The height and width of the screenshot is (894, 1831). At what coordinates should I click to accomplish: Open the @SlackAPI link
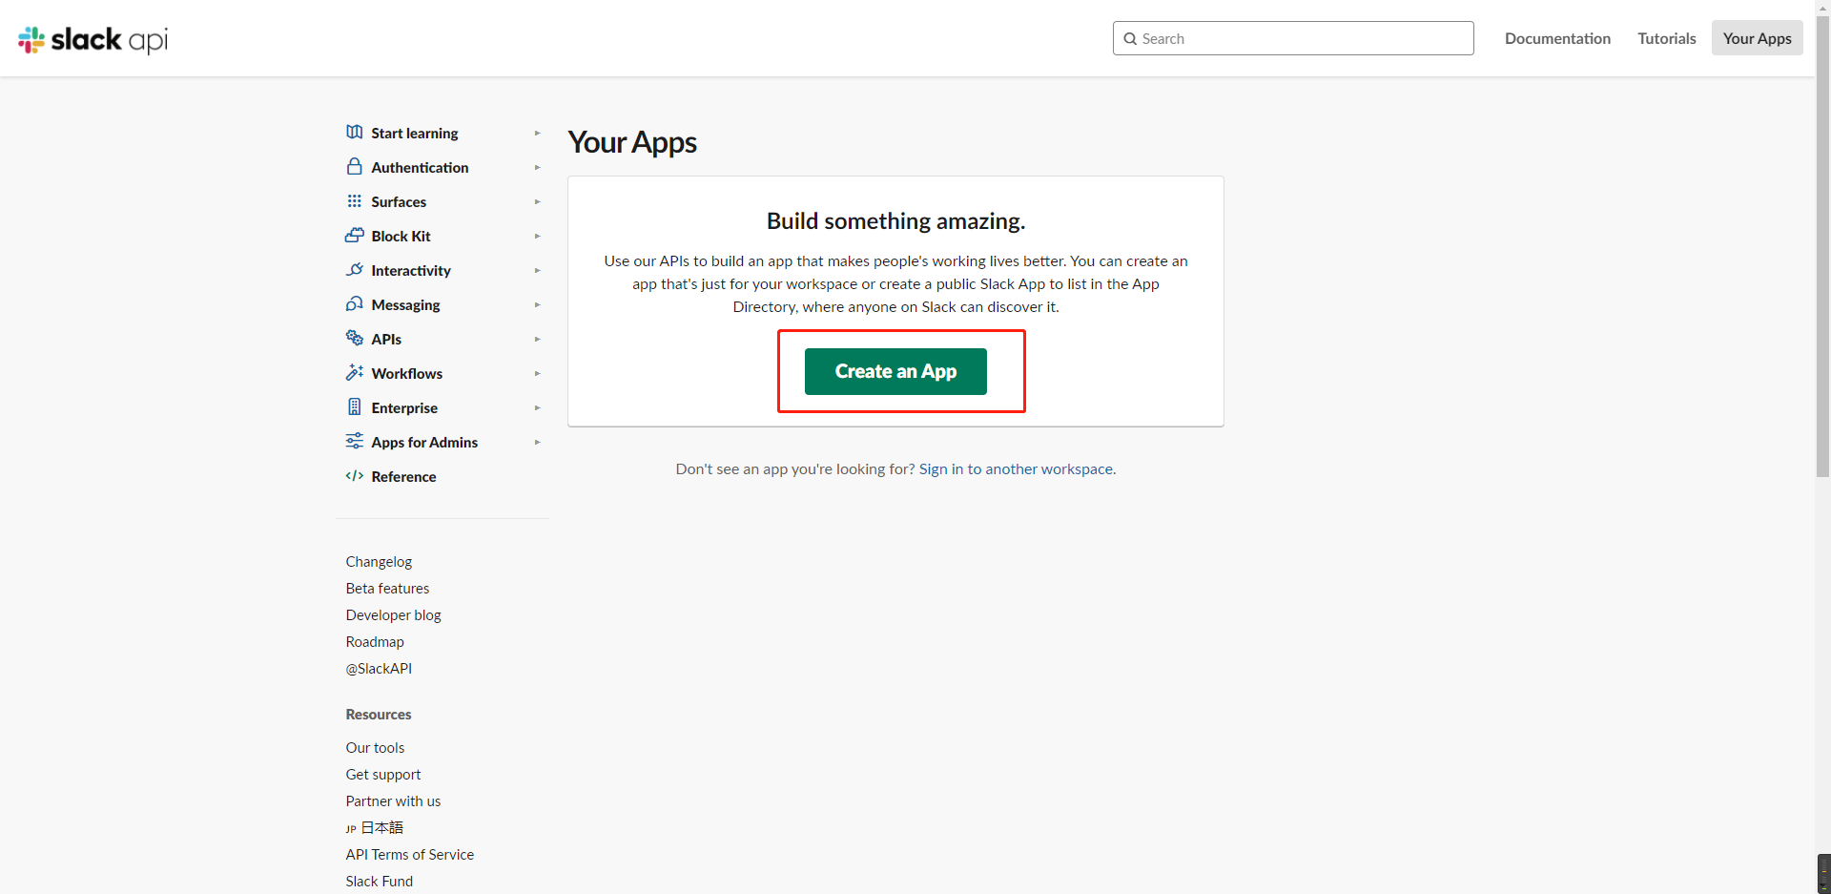tap(379, 669)
